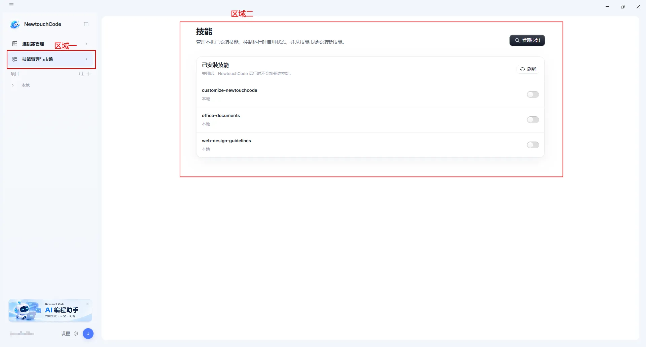The height and width of the screenshot is (347, 646).
Task: Click the AI 编程助手 promo banner
Action: pyautogui.click(x=50, y=310)
